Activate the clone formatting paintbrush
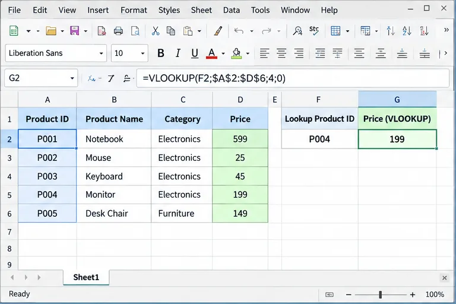Viewport: 456px width, 304px height. pyautogui.click(x=218, y=30)
